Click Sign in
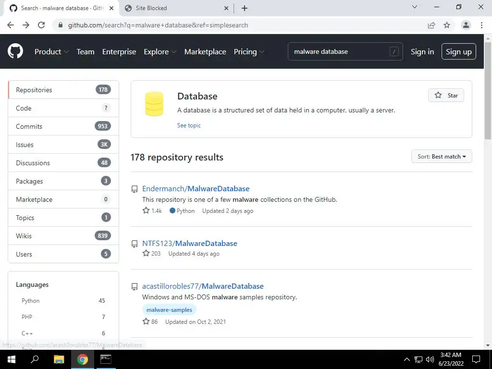 pos(422,52)
